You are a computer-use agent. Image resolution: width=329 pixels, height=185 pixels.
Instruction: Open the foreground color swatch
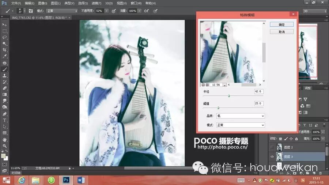3,156
